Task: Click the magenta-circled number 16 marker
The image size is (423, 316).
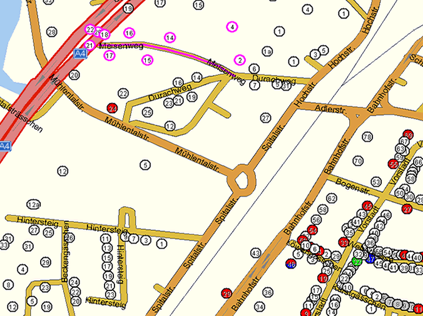Action: [x=129, y=33]
